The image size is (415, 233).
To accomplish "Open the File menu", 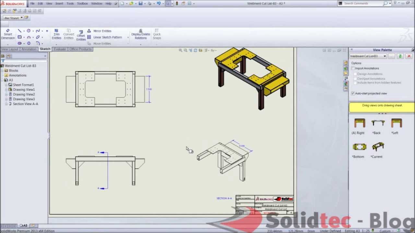I will pyautogui.click(x=32, y=4).
